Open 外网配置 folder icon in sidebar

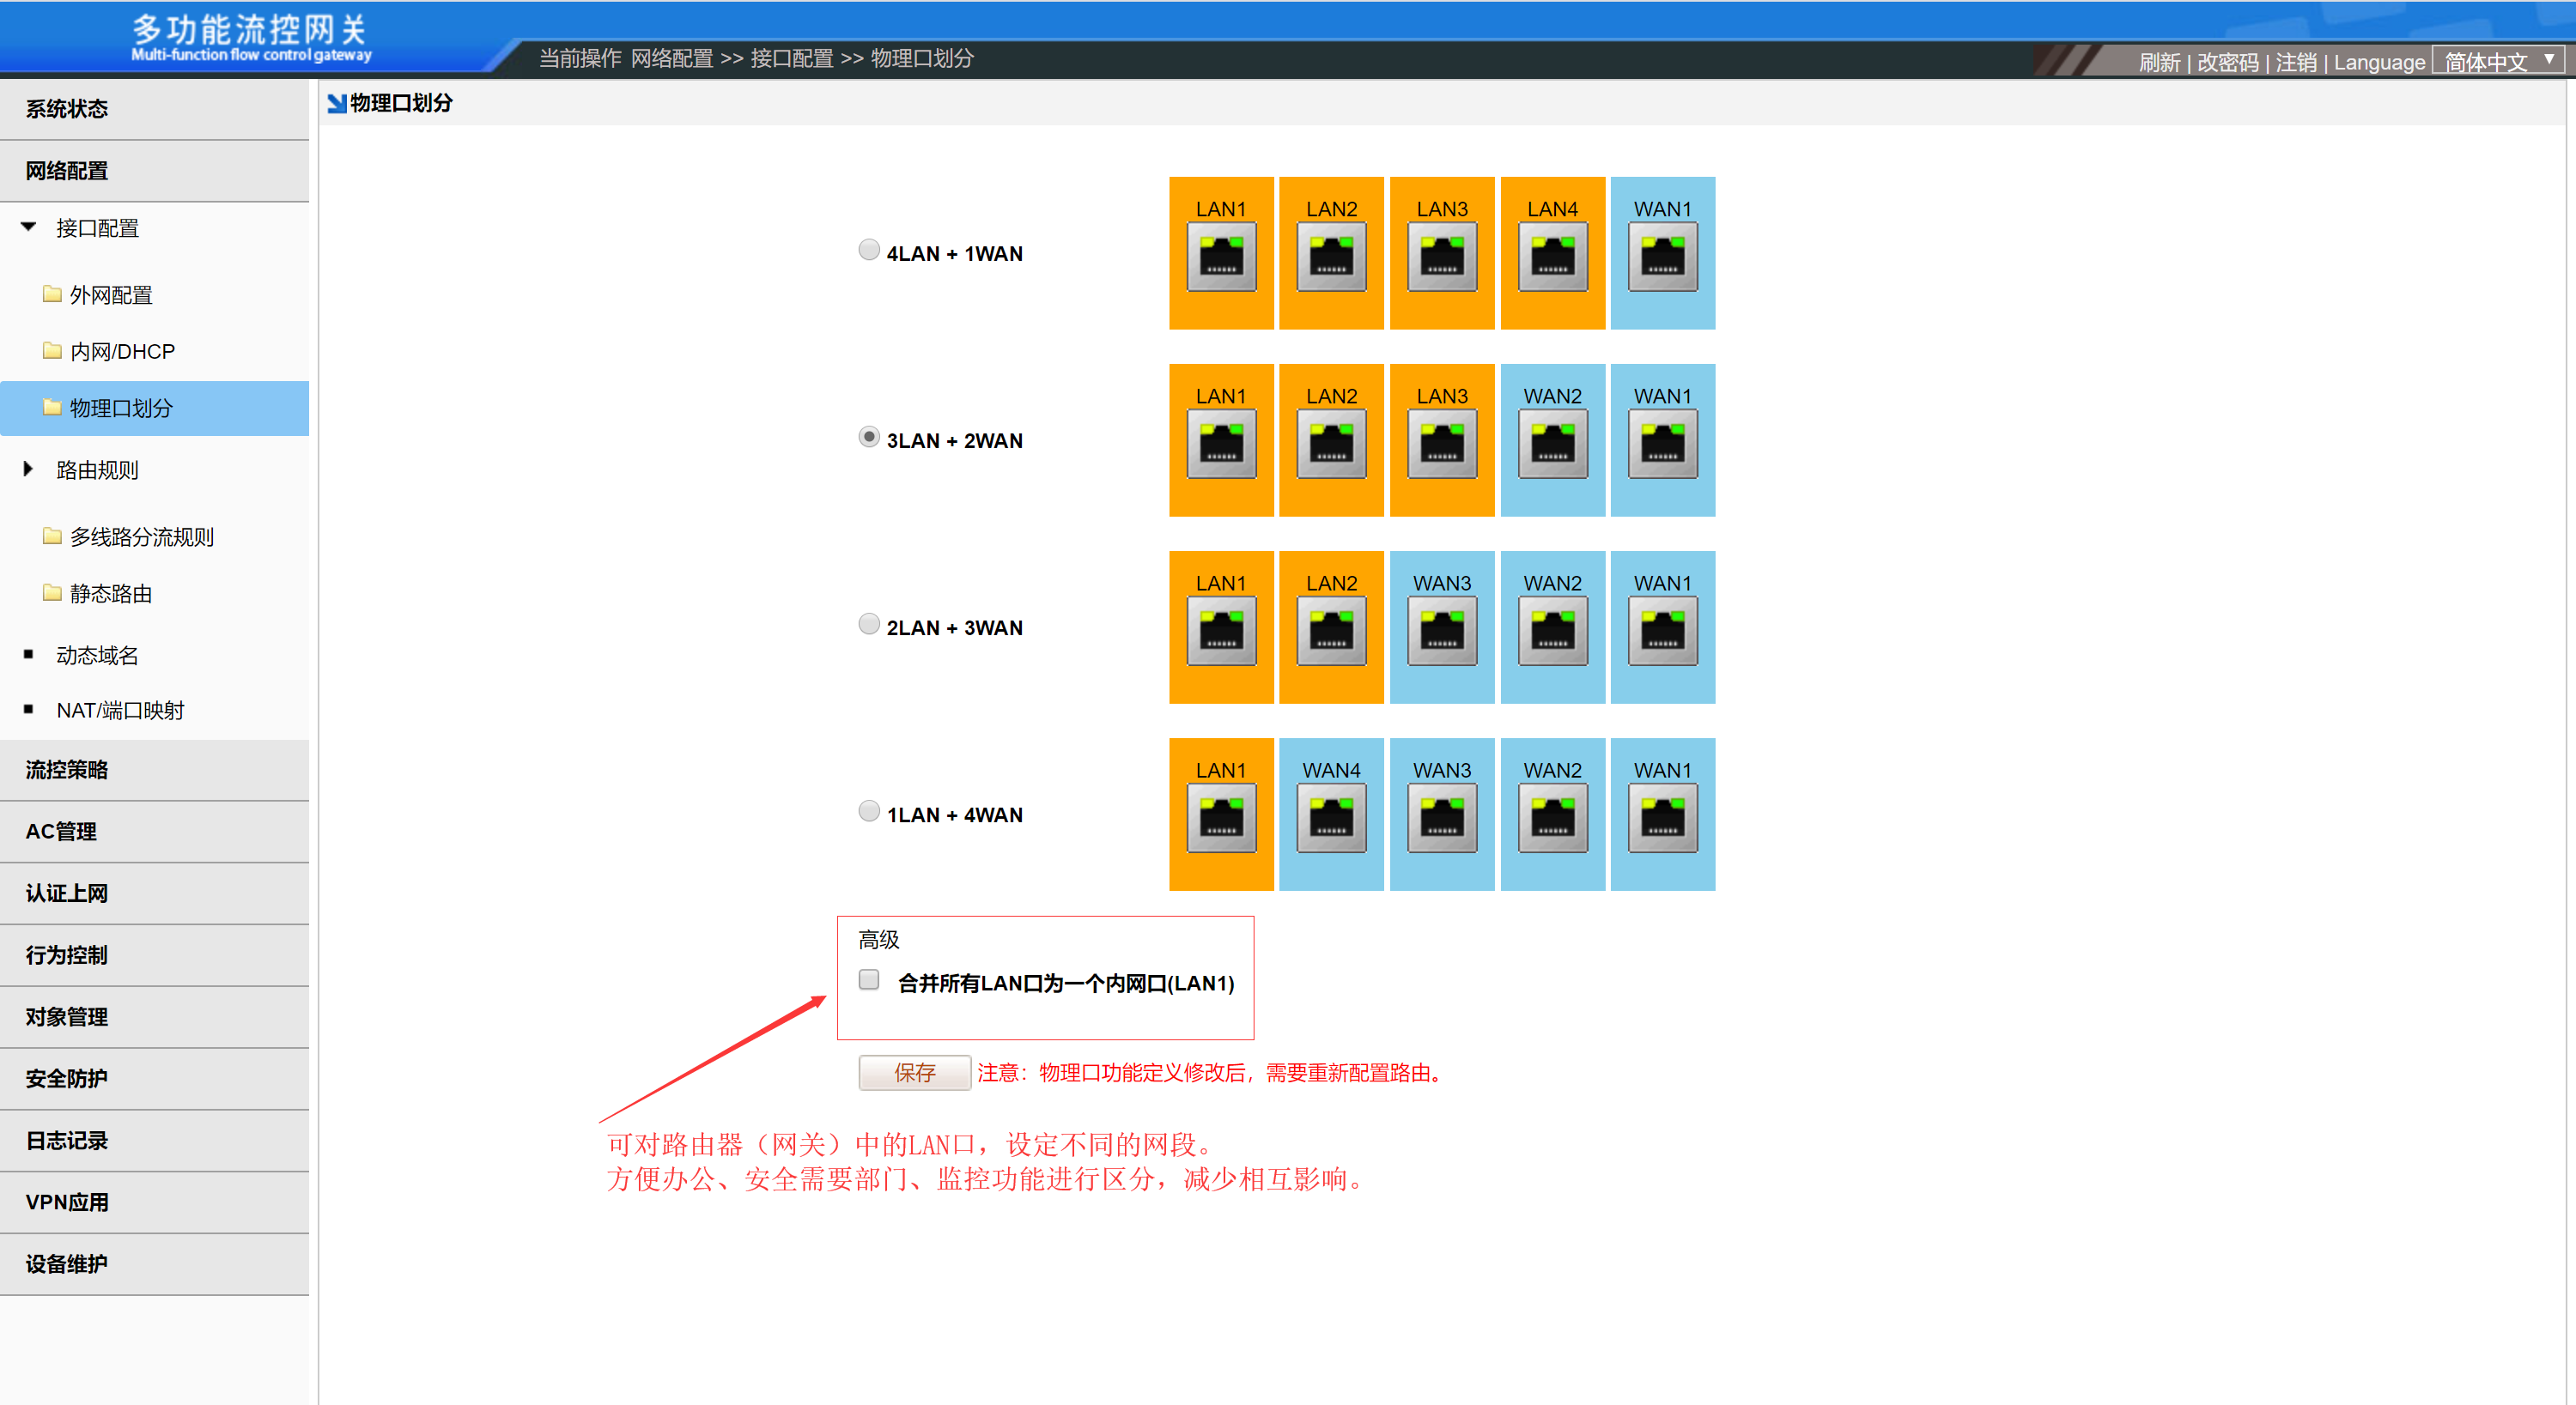(52, 294)
